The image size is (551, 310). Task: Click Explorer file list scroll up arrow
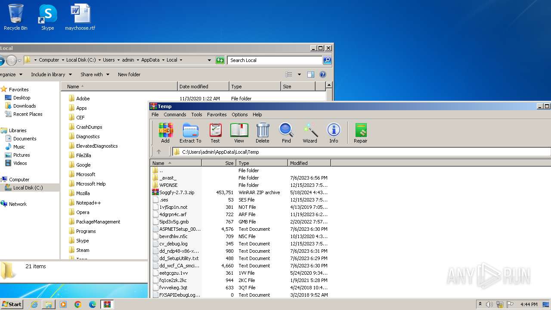tap(329, 86)
